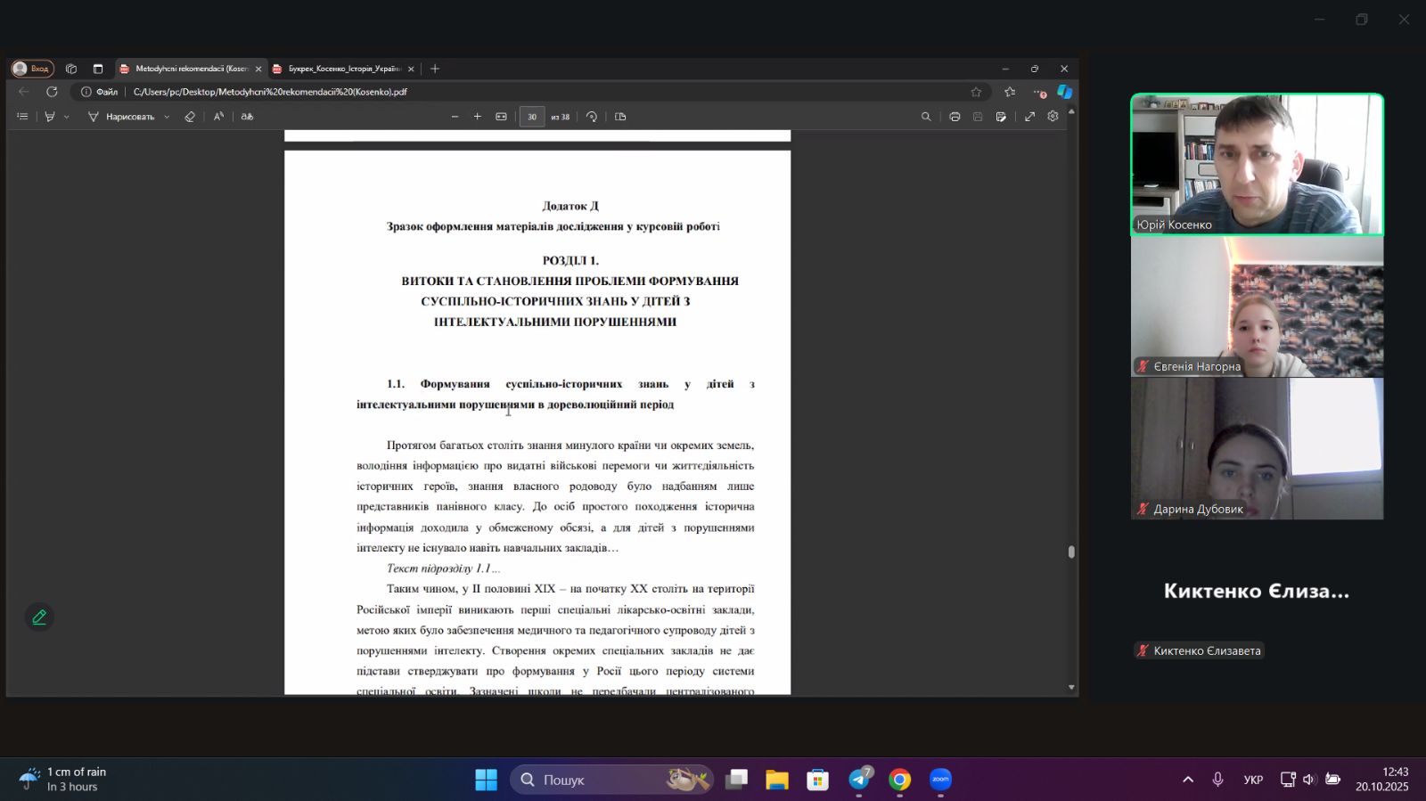Expand the highlight tool color dropdown
Screen dimensions: 1426x801
click(x=66, y=117)
